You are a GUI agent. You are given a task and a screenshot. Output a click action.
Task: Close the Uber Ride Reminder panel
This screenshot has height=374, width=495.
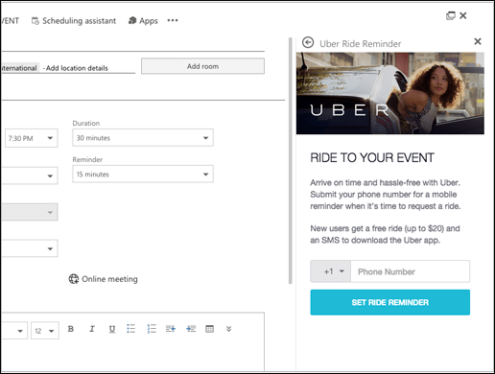pyautogui.click(x=478, y=41)
